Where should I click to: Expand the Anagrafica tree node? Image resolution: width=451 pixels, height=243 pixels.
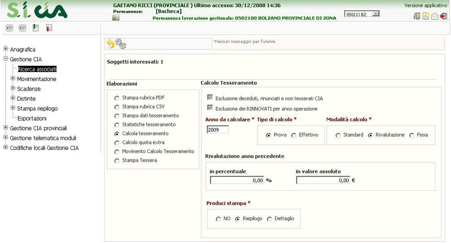click(x=5, y=49)
